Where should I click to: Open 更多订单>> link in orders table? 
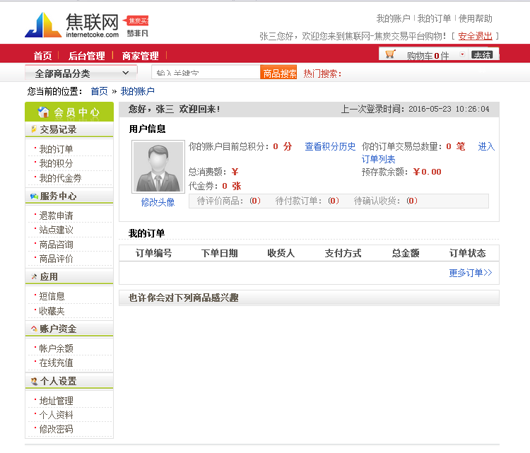[470, 273]
